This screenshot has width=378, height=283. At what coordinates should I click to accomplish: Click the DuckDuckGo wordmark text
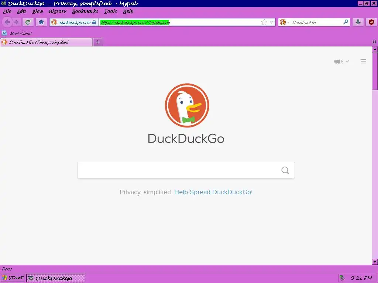coord(186,139)
